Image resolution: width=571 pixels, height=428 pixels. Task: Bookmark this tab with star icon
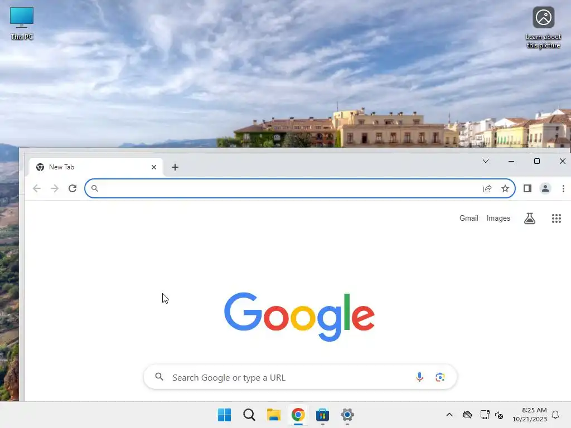(505, 188)
